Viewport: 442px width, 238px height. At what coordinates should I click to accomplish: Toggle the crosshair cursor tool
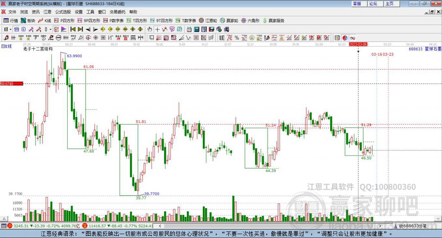point(157,29)
